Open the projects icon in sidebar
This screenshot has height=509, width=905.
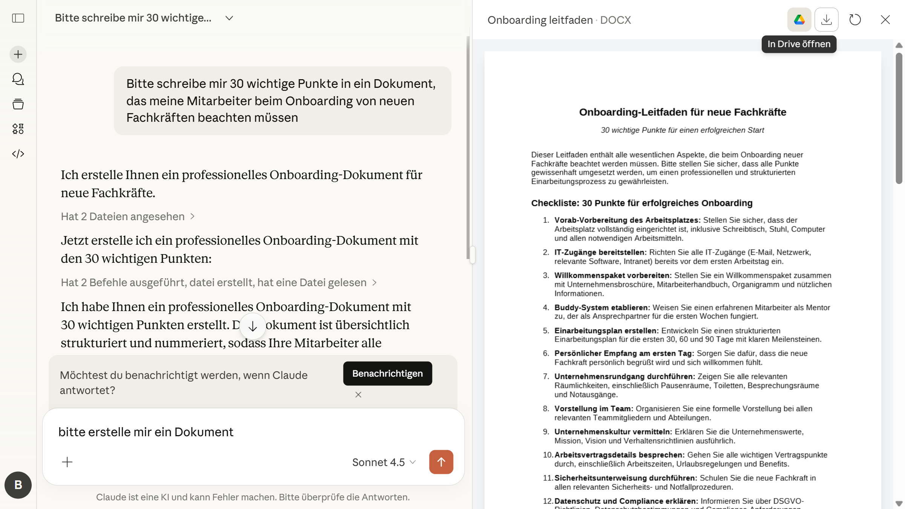coord(18,104)
